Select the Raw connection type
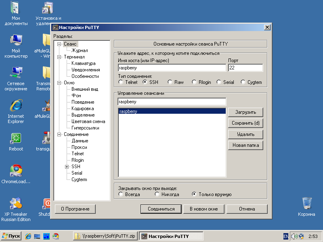323x242 pixels. click(x=170, y=82)
